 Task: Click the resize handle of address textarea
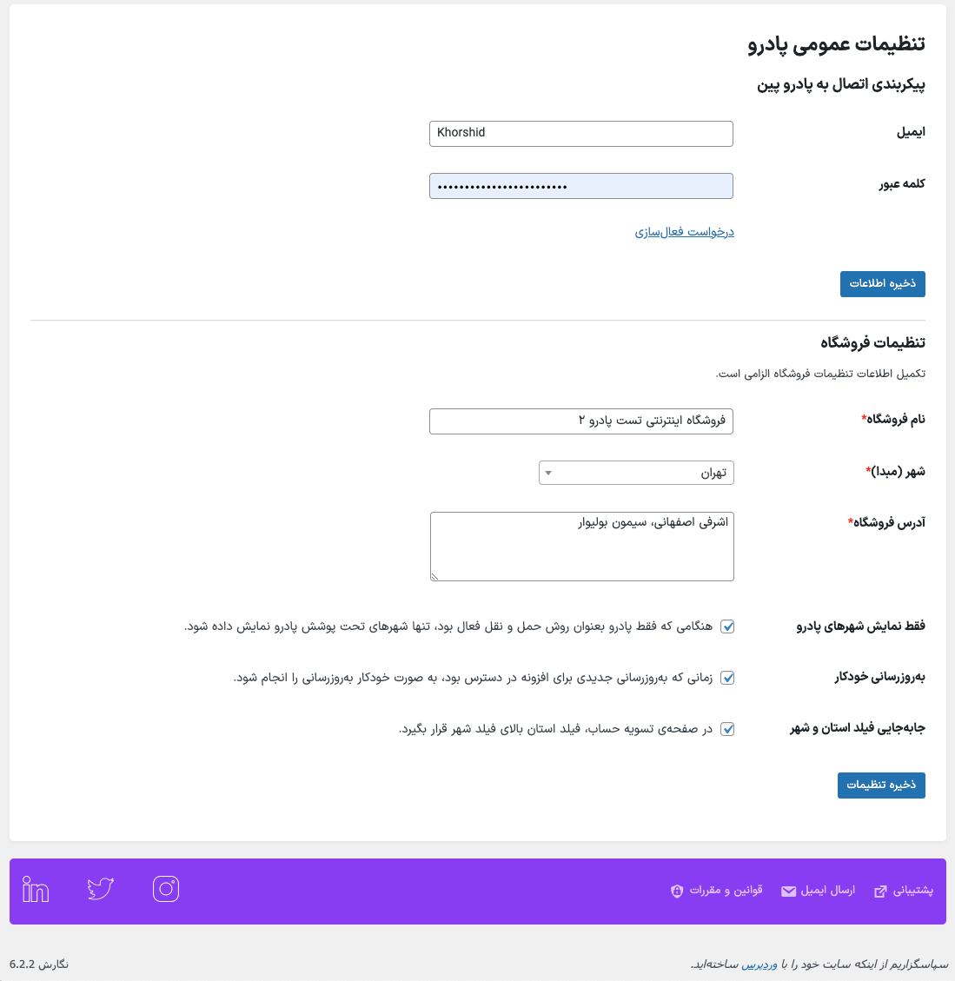[x=435, y=576]
